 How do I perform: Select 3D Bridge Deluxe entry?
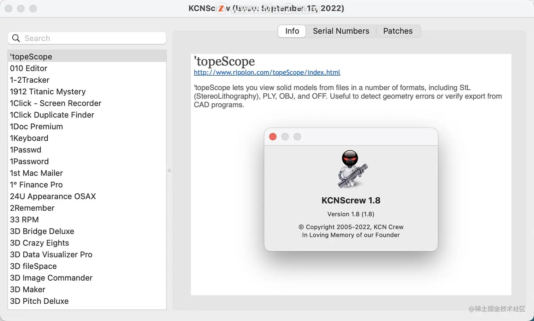(87, 232)
